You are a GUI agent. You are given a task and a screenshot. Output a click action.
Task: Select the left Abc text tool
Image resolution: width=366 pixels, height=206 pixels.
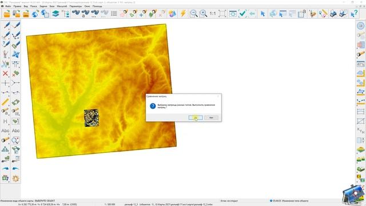pos(5,130)
